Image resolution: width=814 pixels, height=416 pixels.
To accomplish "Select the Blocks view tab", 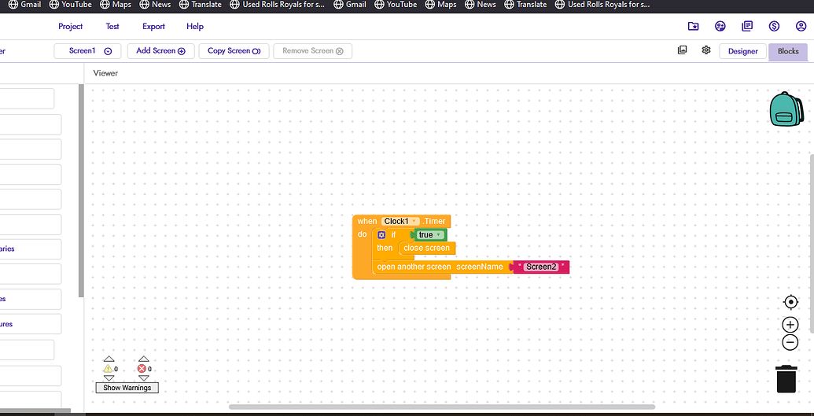I will [x=788, y=51].
